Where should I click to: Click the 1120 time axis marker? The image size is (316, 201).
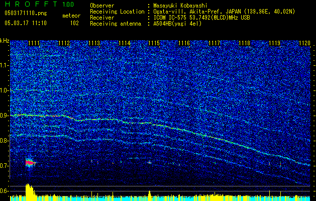tap(304, 43)
